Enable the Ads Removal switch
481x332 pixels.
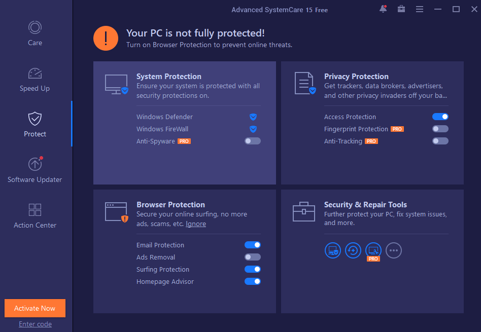[x=252, y=257]
